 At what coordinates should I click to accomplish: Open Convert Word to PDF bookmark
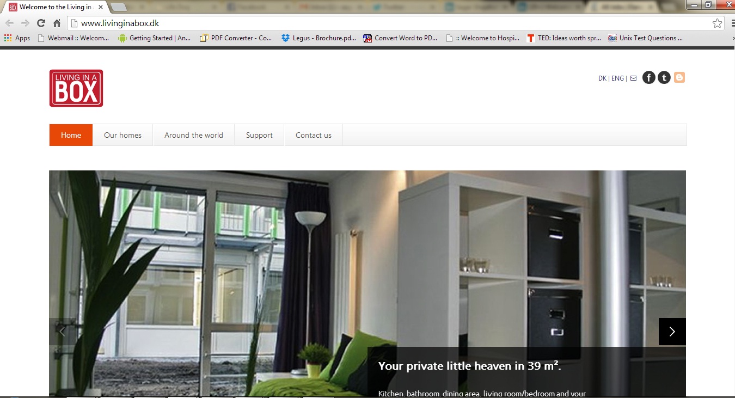(x=401, y=38)
